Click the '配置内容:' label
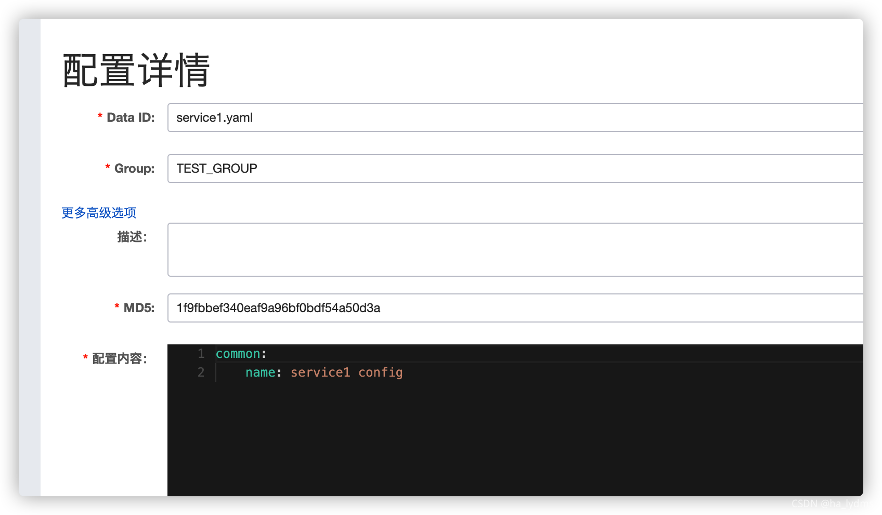The height and width of the screenshot is (515, 882). (x=120, y=359)
